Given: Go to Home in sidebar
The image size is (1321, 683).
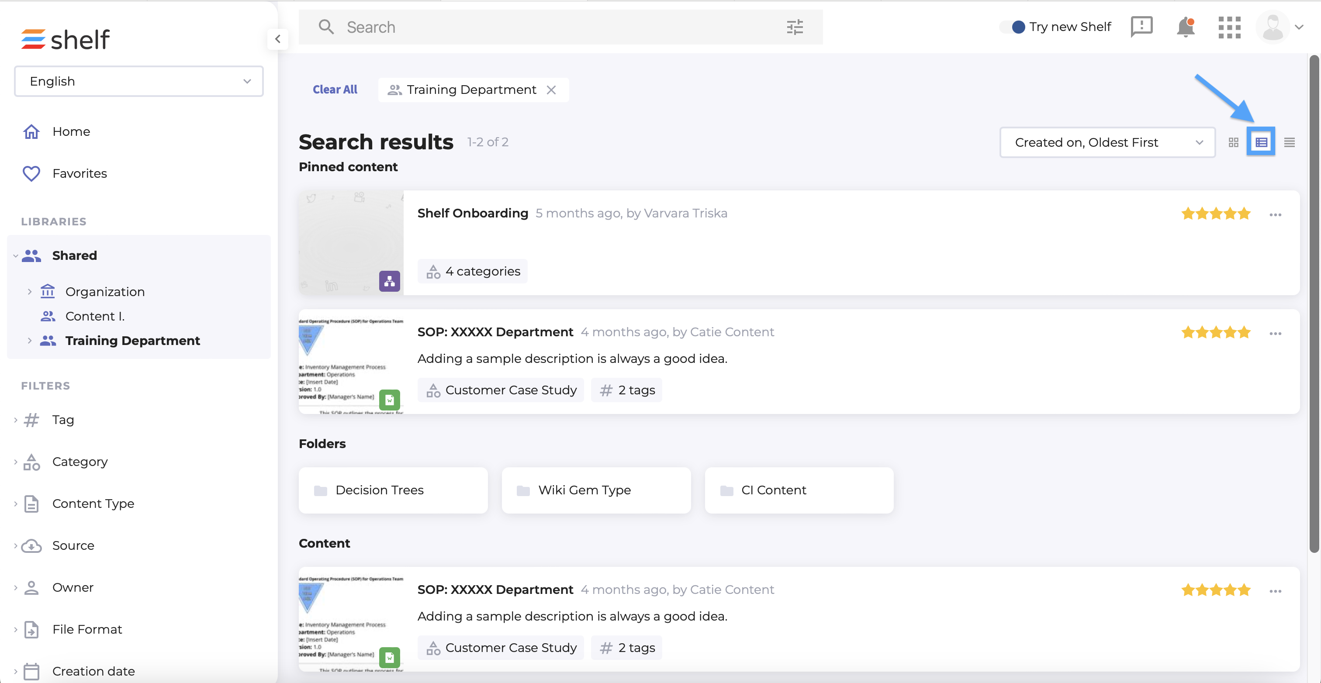Looking at the screenshot, I should pos(71,132).
